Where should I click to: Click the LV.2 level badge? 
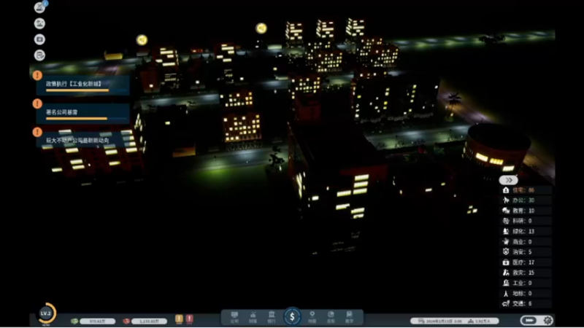[46, 313]
